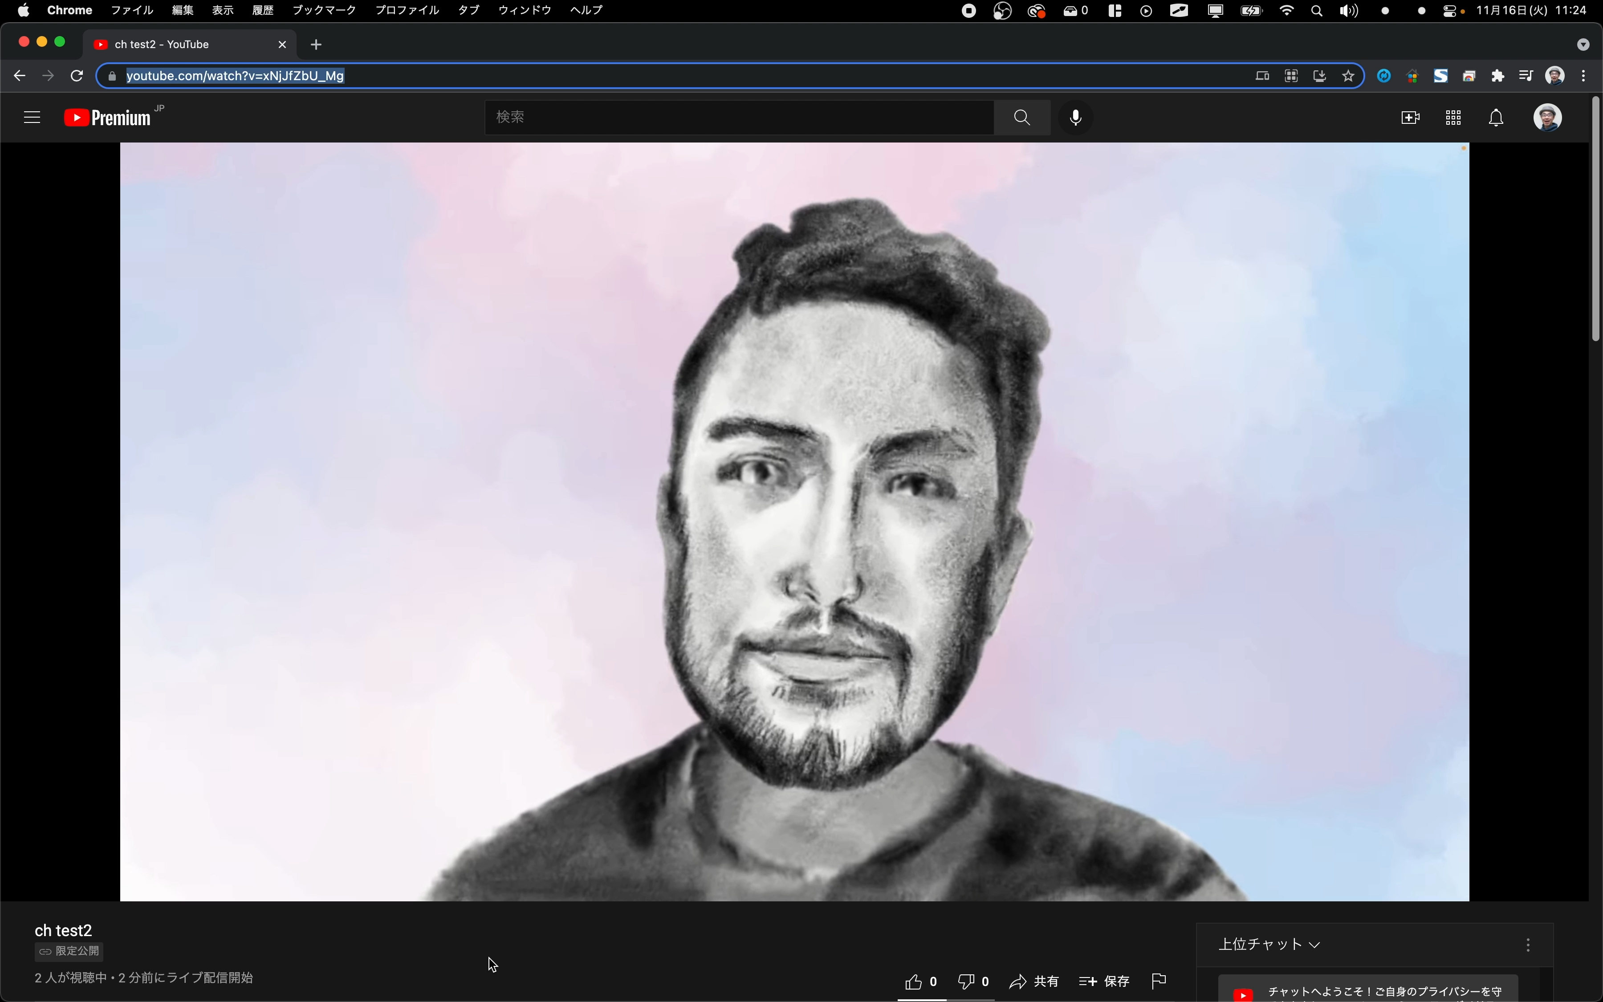
Task: Open the YouTube apps grid
Action: pos(1453,118)
